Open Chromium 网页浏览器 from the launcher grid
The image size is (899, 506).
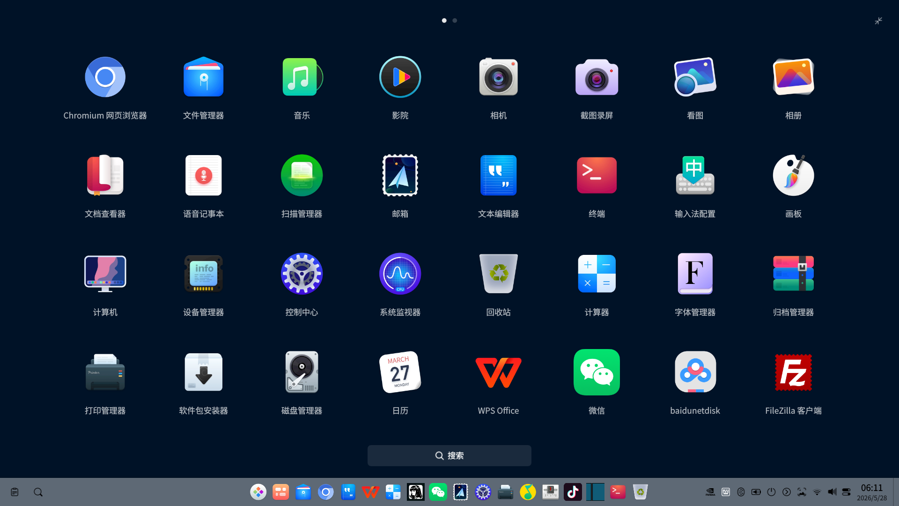point(105,77)
